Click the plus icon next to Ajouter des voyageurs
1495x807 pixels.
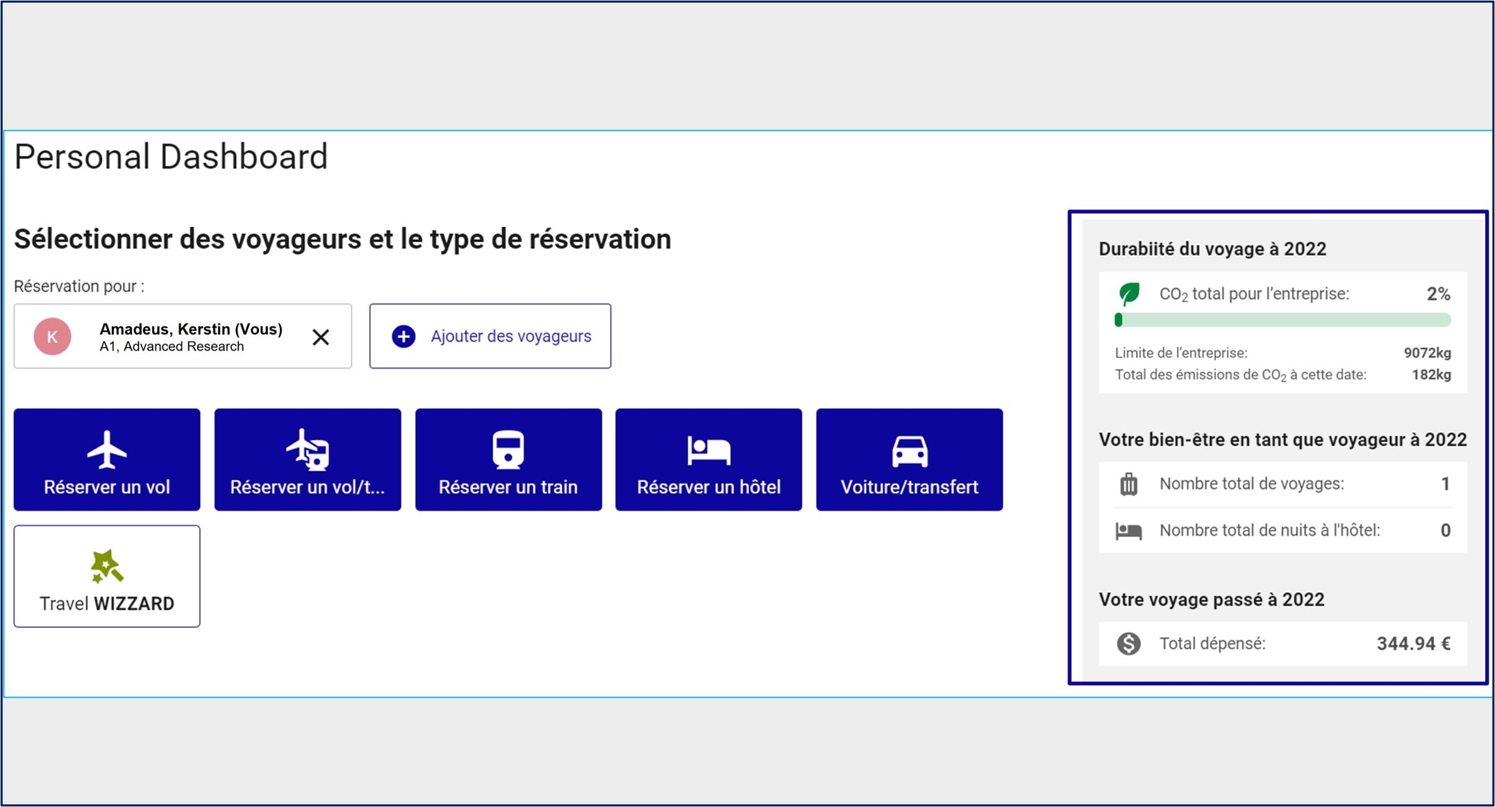point(403,337)
